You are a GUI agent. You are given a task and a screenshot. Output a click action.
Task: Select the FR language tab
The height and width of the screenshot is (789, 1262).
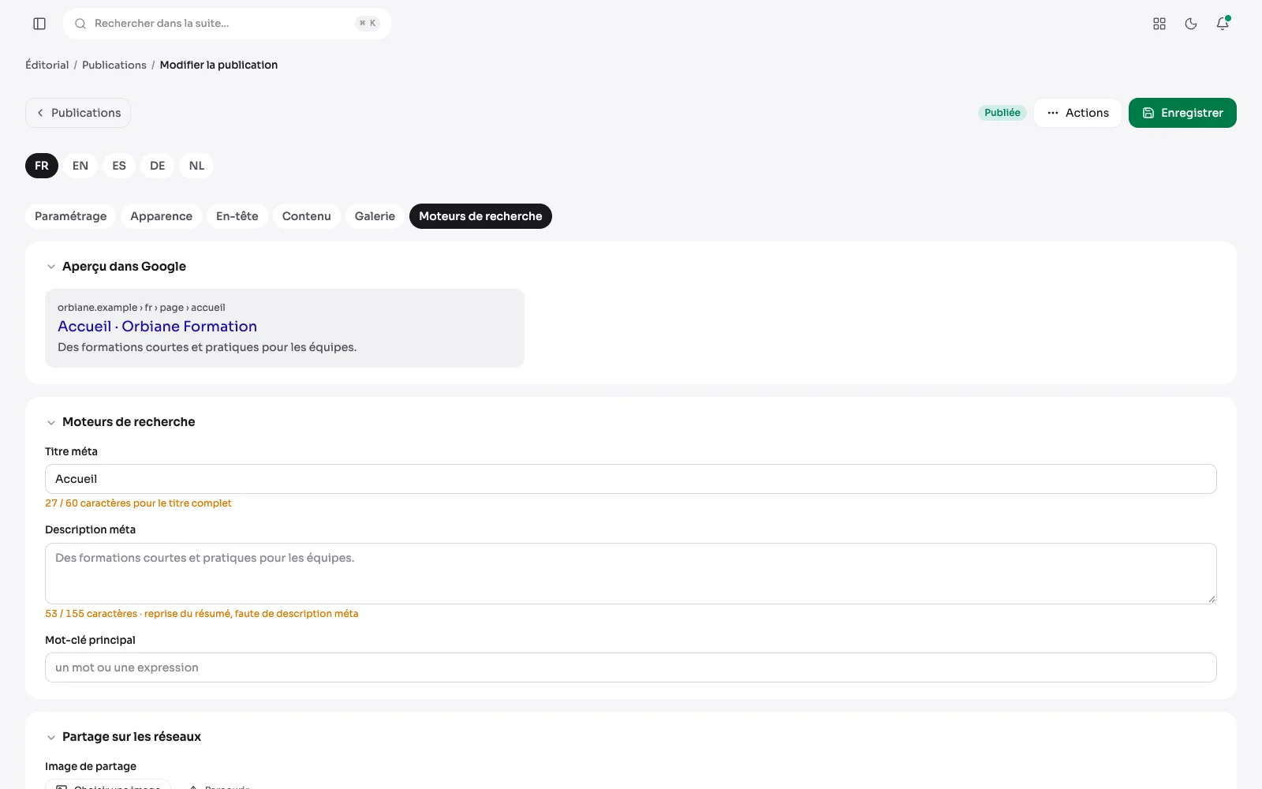pos(42,166)
